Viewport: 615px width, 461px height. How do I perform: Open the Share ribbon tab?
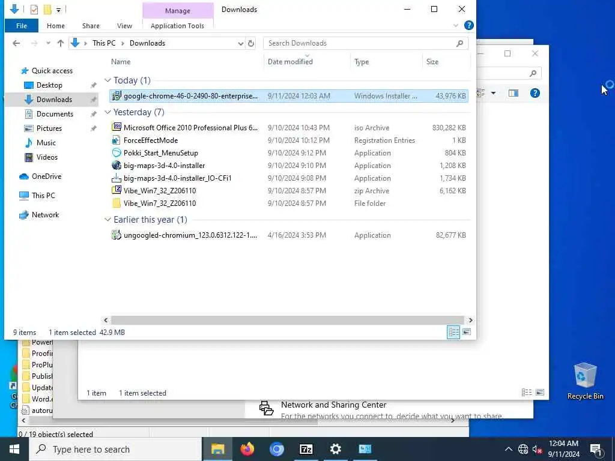click(91, 26)
